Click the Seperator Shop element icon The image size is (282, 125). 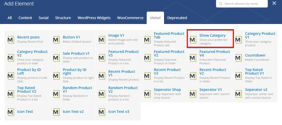(x=147, y=94)
